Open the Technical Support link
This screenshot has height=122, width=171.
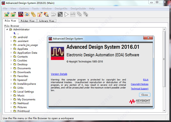[140, 89]
